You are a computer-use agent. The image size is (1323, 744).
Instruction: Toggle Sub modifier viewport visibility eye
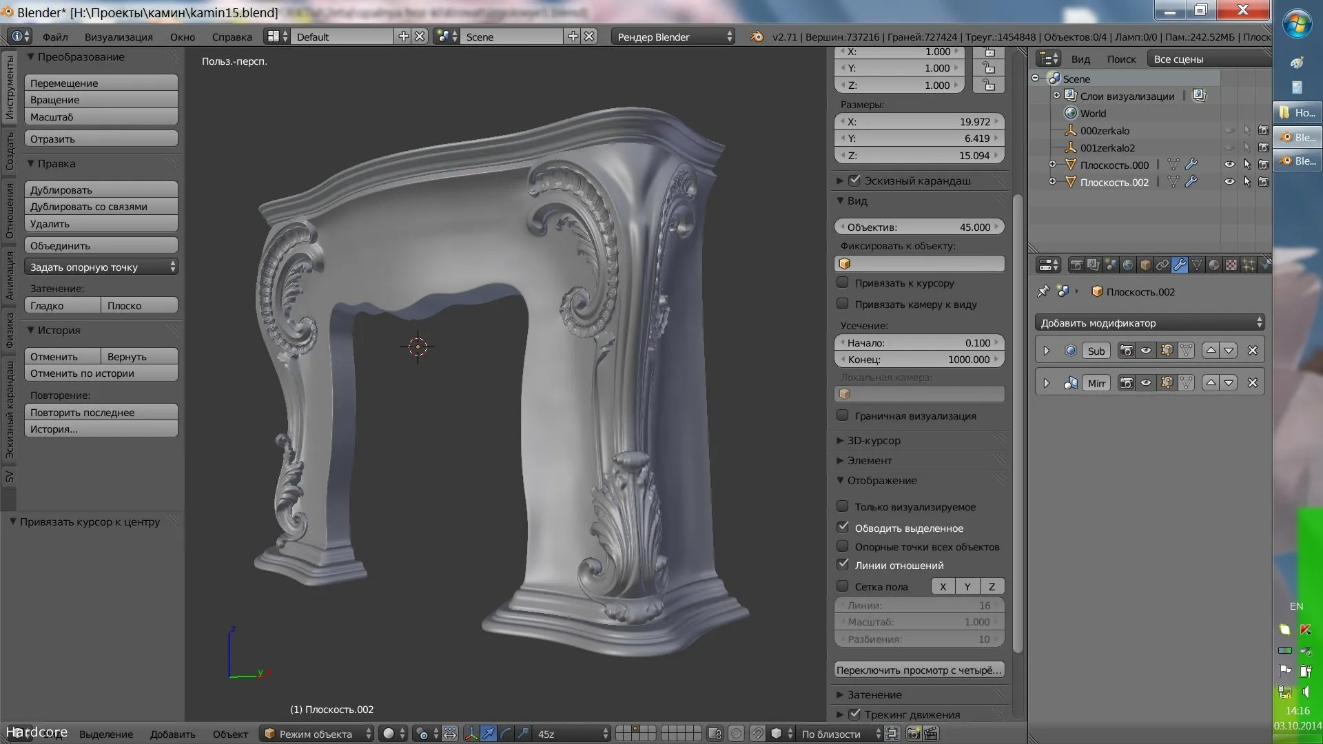click(x=1146, y=351)
